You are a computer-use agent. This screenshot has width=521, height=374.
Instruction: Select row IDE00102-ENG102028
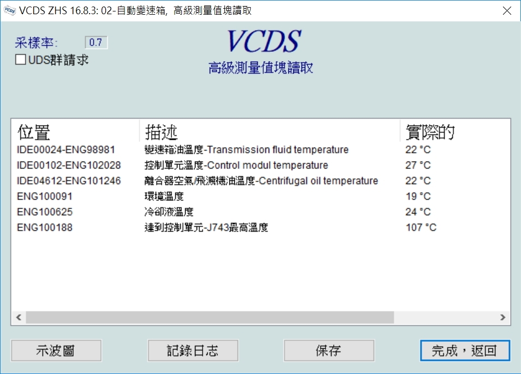coord(260,165)
